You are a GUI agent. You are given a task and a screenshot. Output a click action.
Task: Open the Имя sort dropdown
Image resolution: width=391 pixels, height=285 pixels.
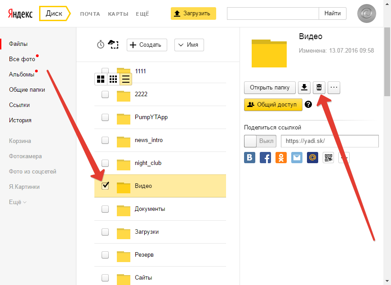(x=189, y=45)
